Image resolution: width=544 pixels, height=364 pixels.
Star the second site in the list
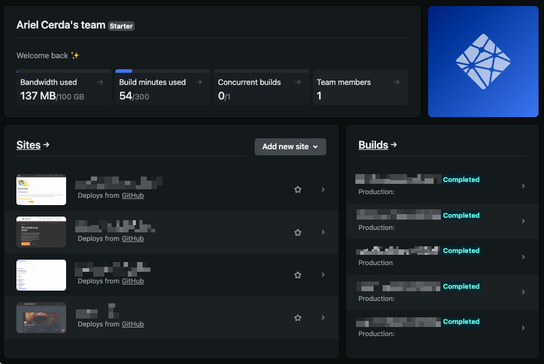click(298, 232)
